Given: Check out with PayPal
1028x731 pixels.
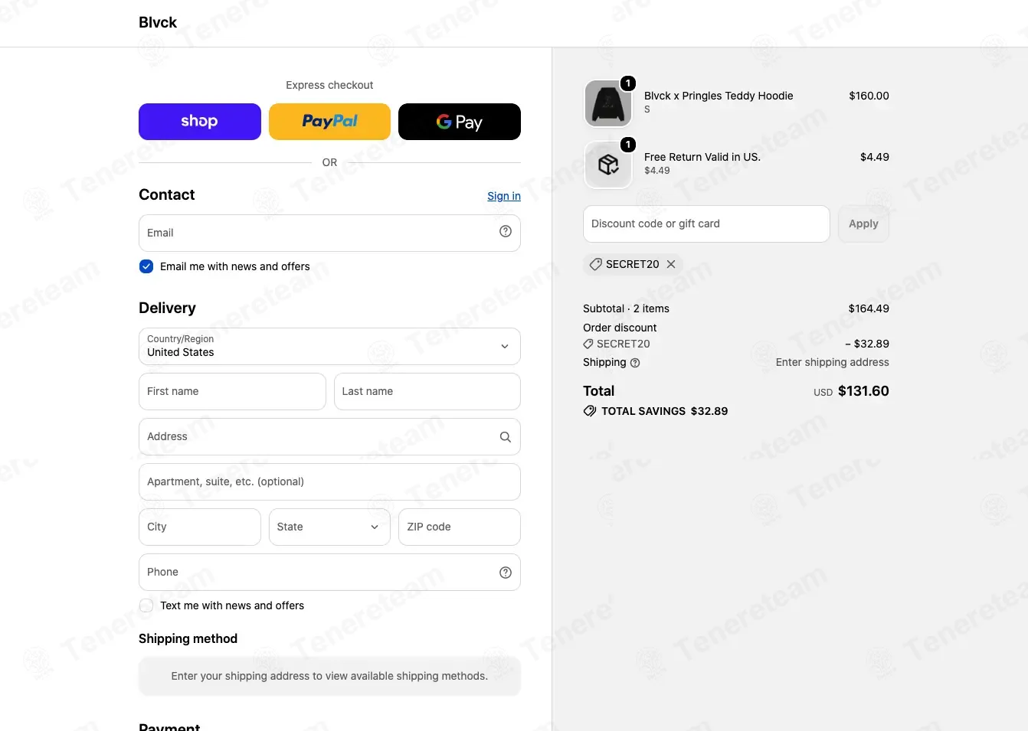Looking at the screenshot, I should (x=329, y=122).
